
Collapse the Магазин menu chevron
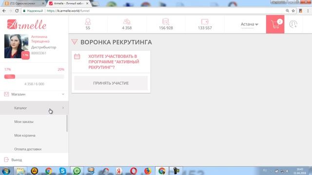63,94
